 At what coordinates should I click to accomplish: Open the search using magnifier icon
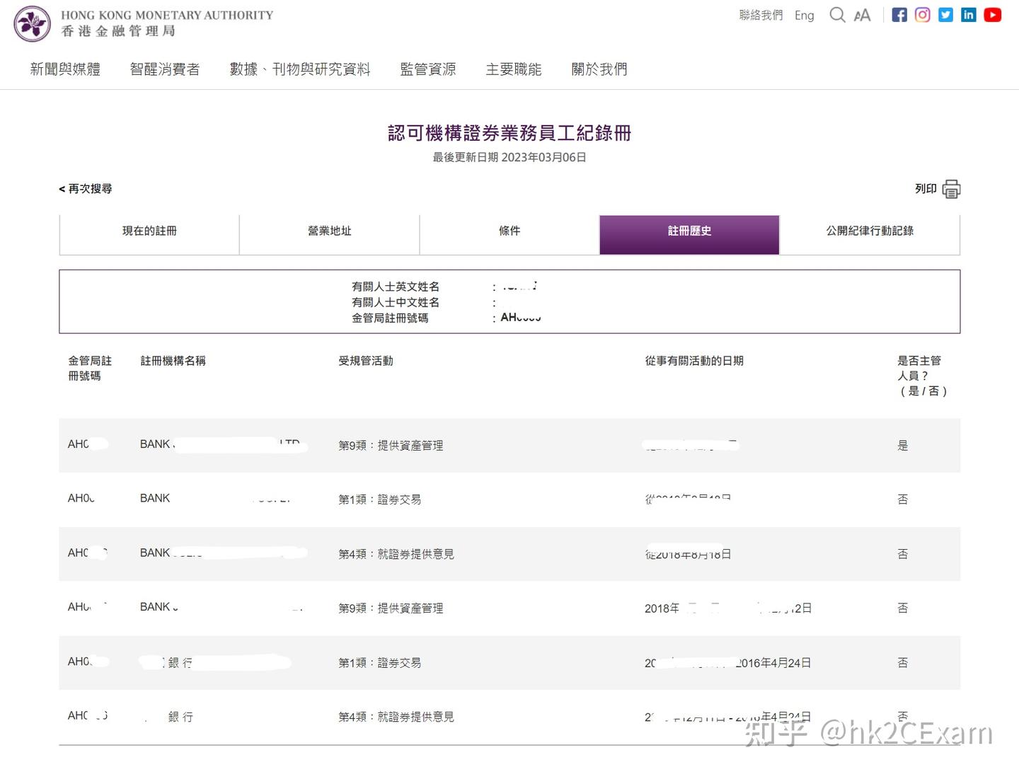[838, 14]
